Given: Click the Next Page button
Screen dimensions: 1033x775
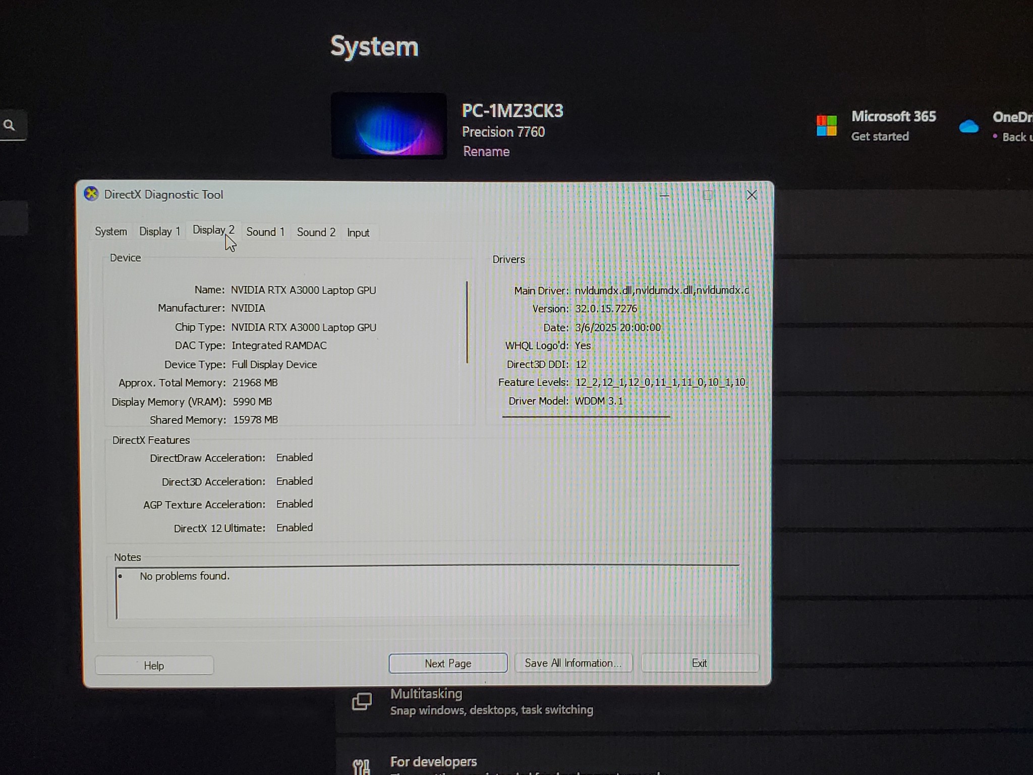Looking at the screenshot, I should pyautogui.click(x=448, y=663).
